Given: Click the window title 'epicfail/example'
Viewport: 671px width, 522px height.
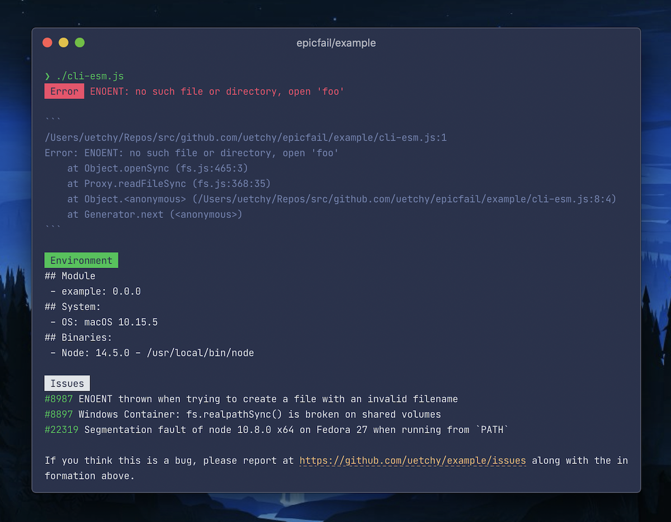Looking at the screenshot, I should point(336,43).
